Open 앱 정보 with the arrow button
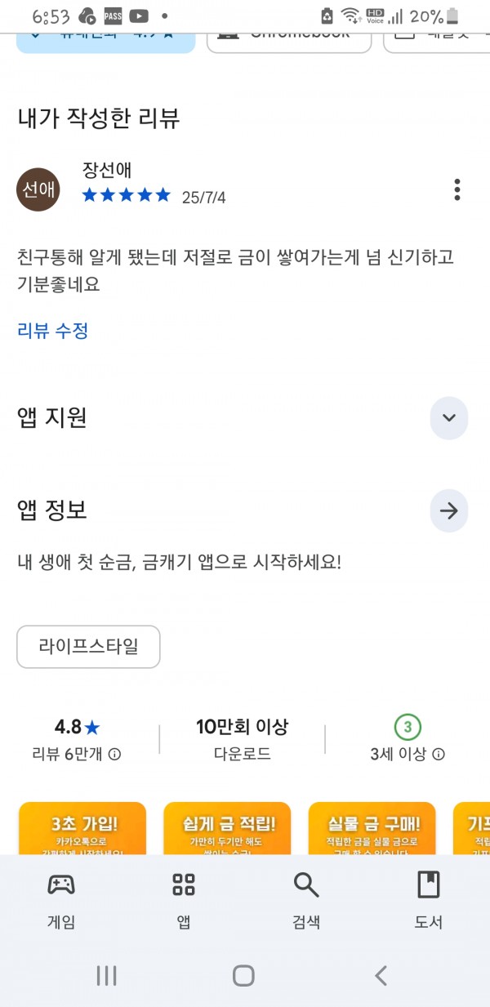Viewport: 490px width, 1007px height. pyautogui.click(x=448, y=510)
